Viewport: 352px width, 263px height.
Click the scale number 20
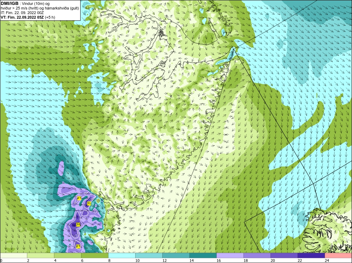[272, 261]
